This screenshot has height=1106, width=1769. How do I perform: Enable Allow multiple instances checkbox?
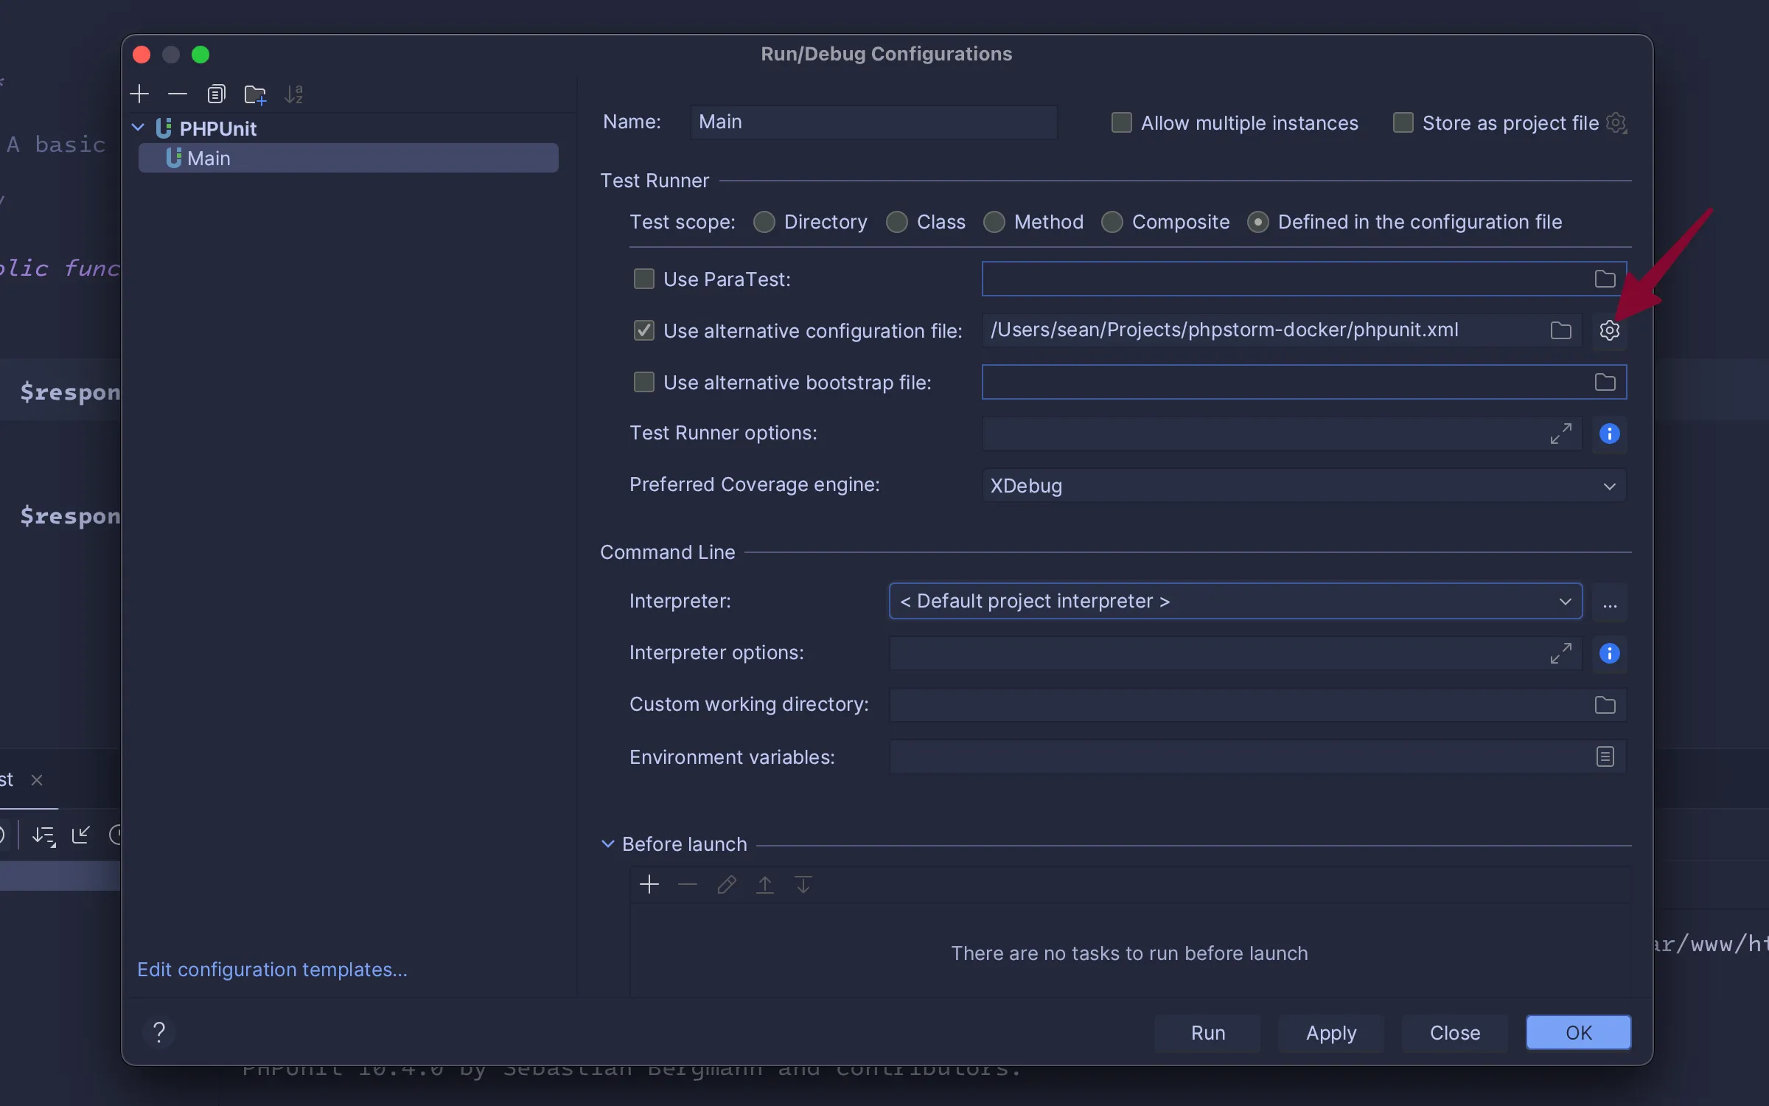[1121, 122]
